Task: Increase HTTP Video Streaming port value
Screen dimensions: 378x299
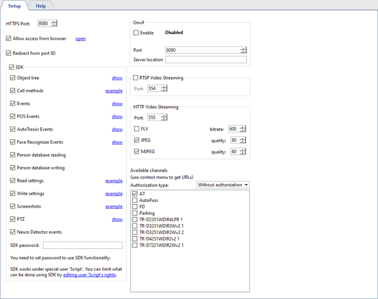Action: click(164, 116)
